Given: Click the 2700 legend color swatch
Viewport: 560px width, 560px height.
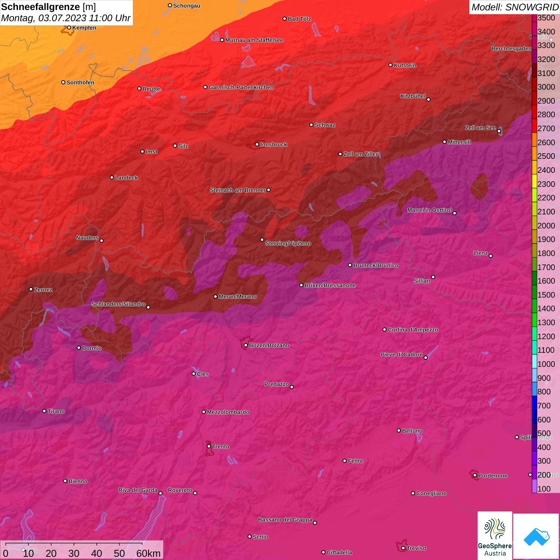Looking at the screenshot, I should (x=534, y=126).
